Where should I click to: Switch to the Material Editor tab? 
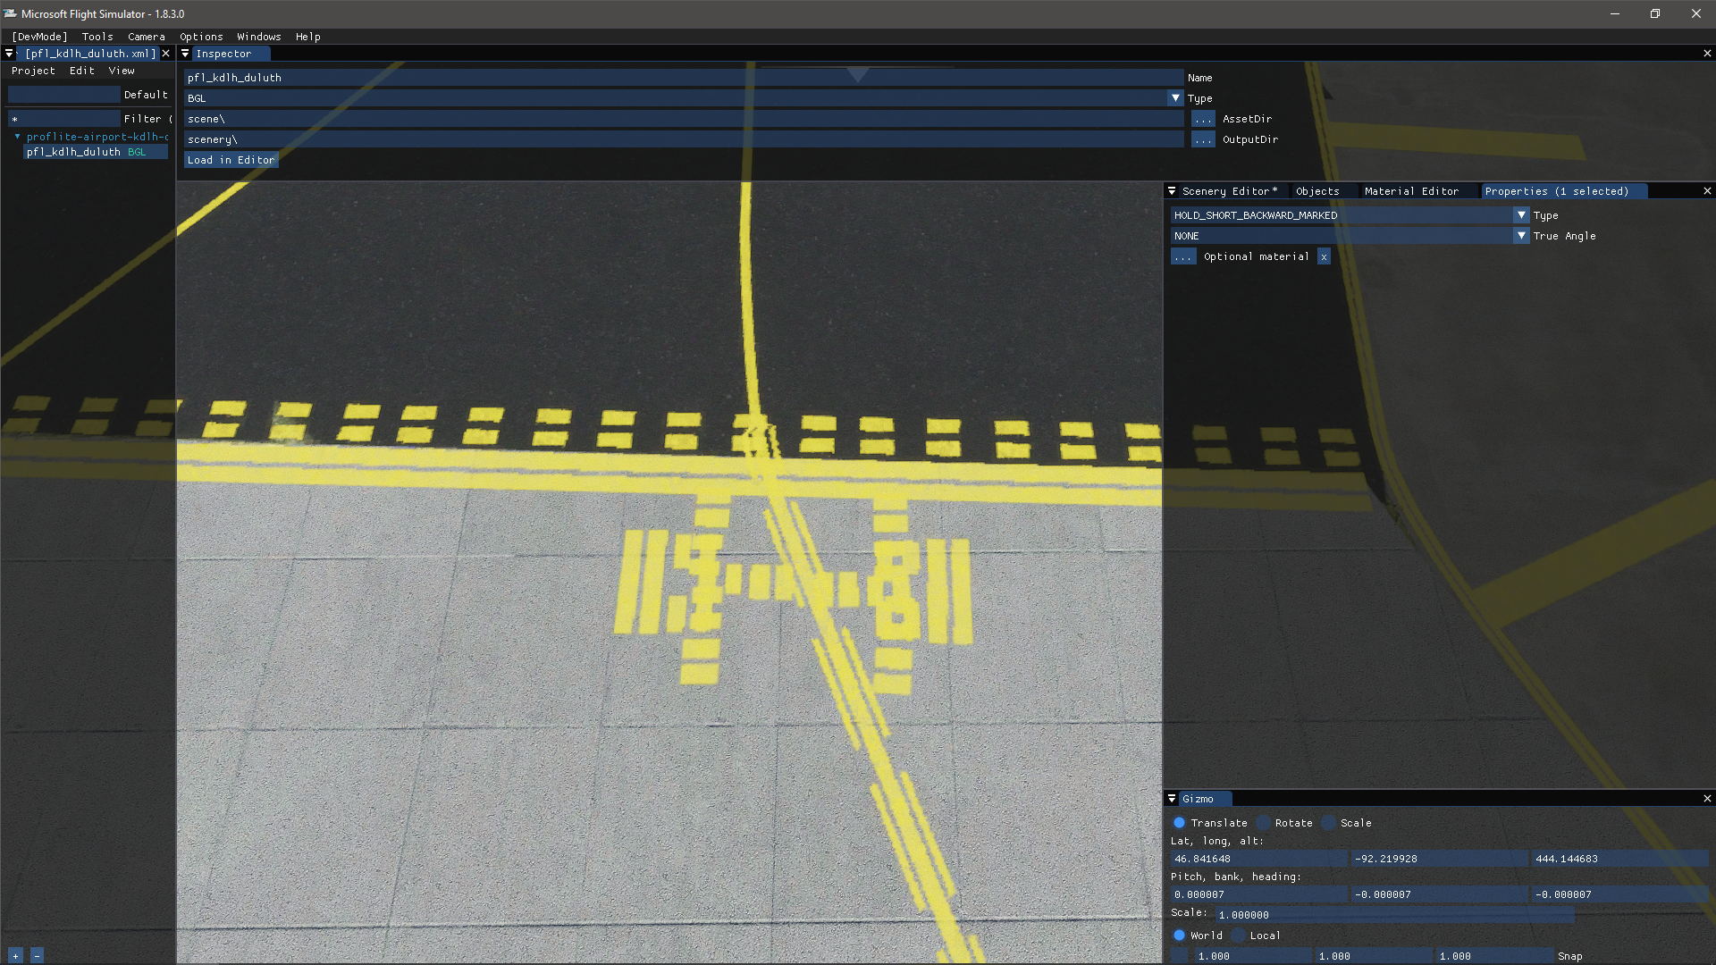tap(1410, 191)
